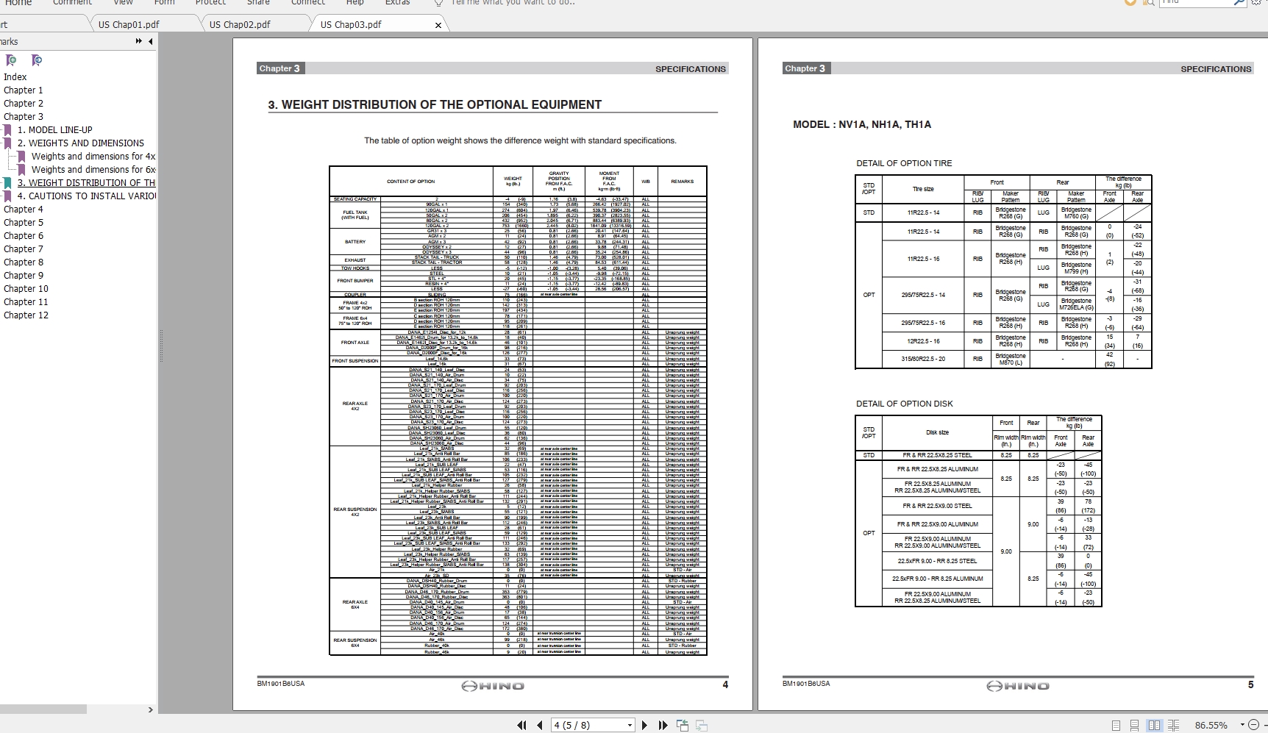
Task: Select 3. WEIGHT DISTRIBUTION OF TH bookmark
Action: (87, 183)
